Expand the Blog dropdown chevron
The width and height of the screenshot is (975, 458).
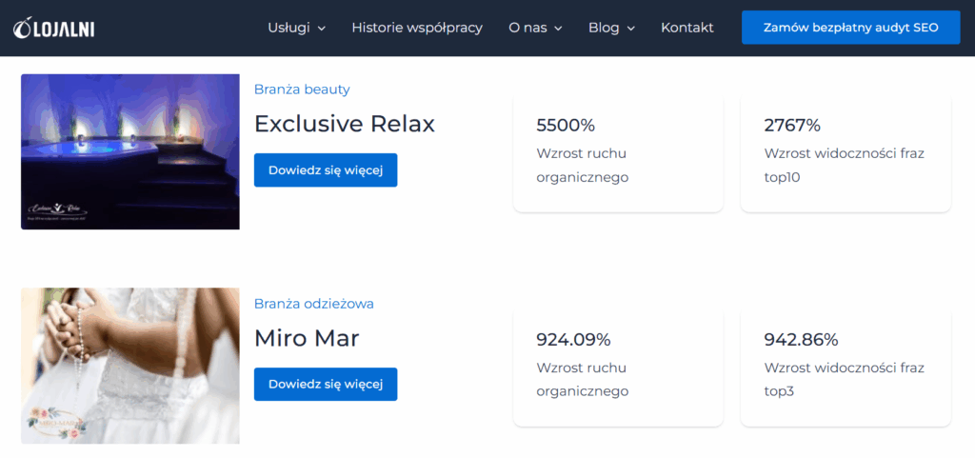click(630, 29)
